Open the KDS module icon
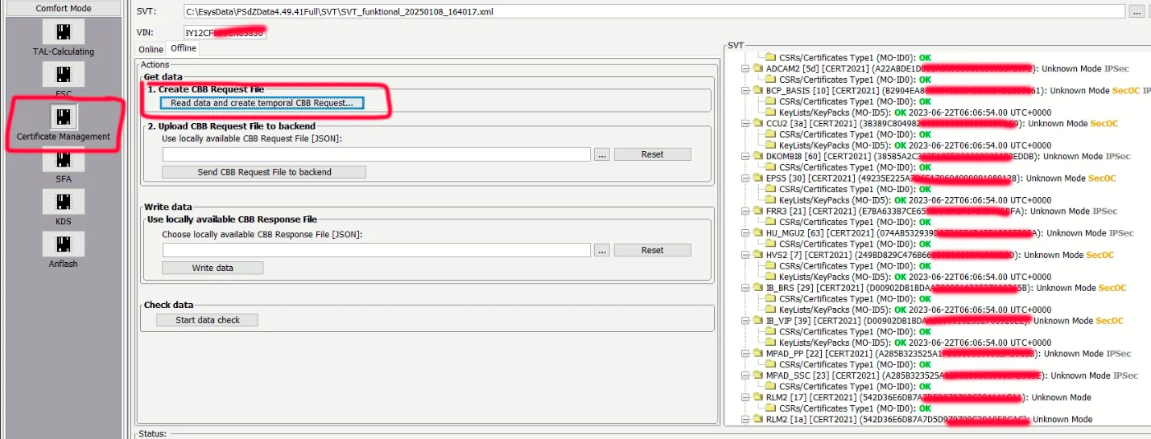This screenshot has width=1151, height=439. click(64, 202)
